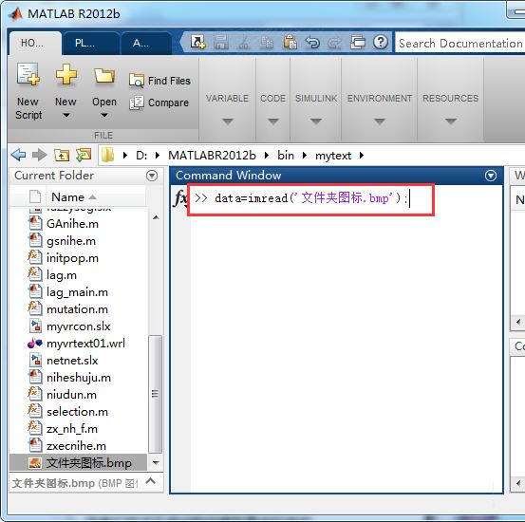Select file 文件夹图标.bmp

79,463
